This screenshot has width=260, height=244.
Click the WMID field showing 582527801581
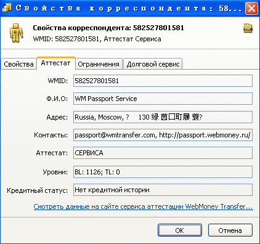[x=163, y=81]
